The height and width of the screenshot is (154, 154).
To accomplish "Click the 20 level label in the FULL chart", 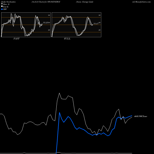I will coord(99,30).
